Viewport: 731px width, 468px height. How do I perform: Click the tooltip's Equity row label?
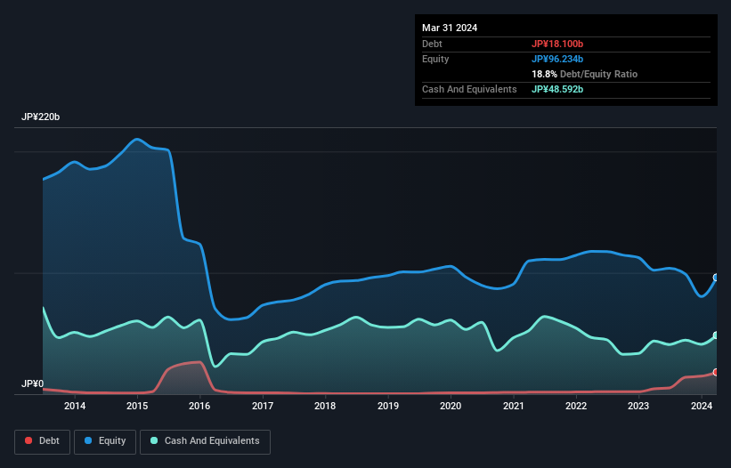(435, 59)
